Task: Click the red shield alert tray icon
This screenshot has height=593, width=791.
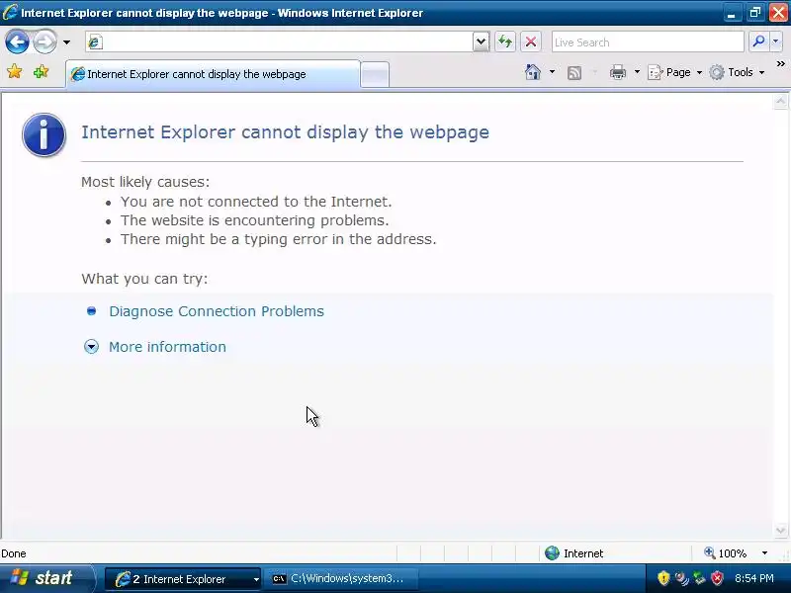Action: pos(717,578)
